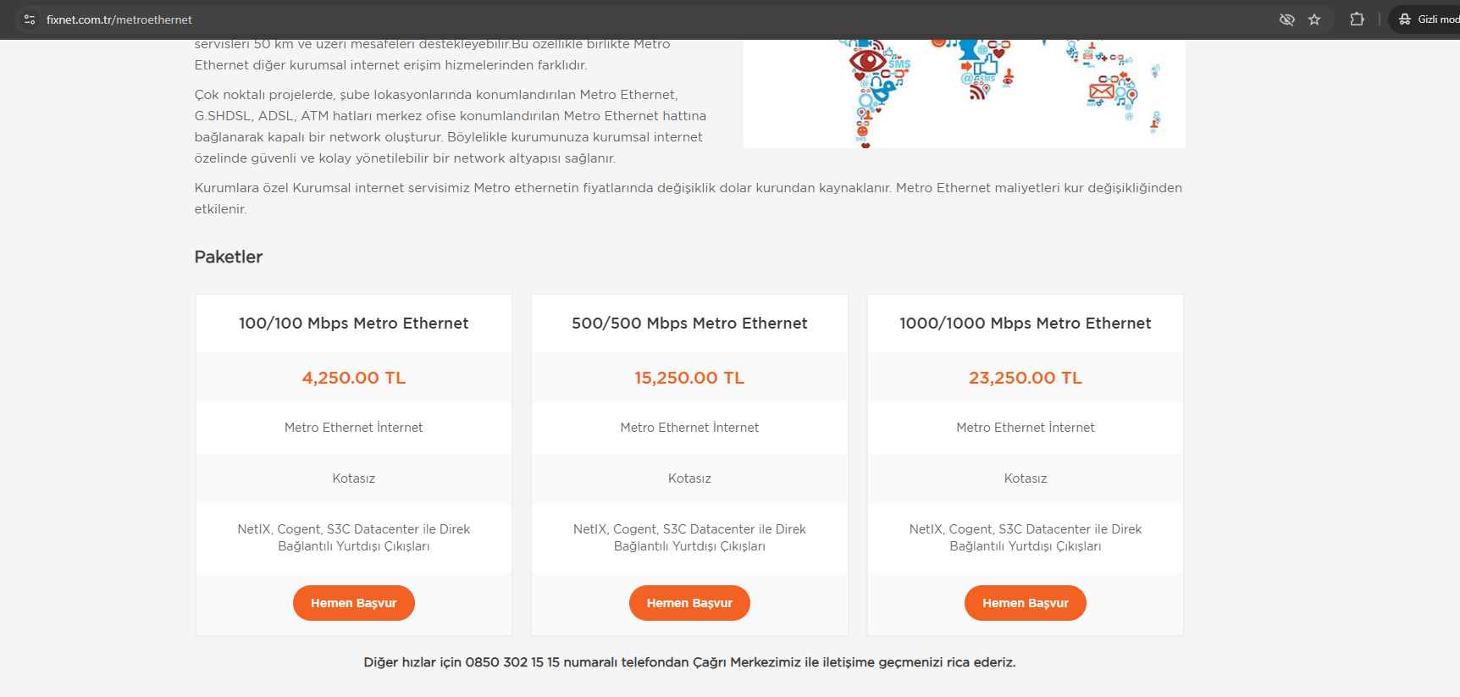This screenshot has height=697, width=1460.
Task: Bookmark this page with the star icon
Action: pos(1314,19)
